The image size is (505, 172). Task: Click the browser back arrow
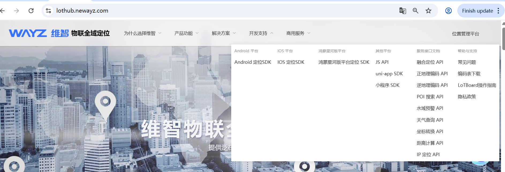tap(3, 11)
